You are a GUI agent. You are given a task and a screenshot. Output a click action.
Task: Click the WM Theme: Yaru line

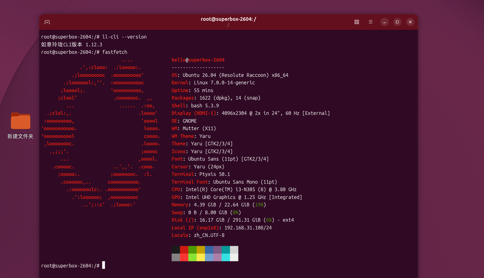[x=191, y=136]
